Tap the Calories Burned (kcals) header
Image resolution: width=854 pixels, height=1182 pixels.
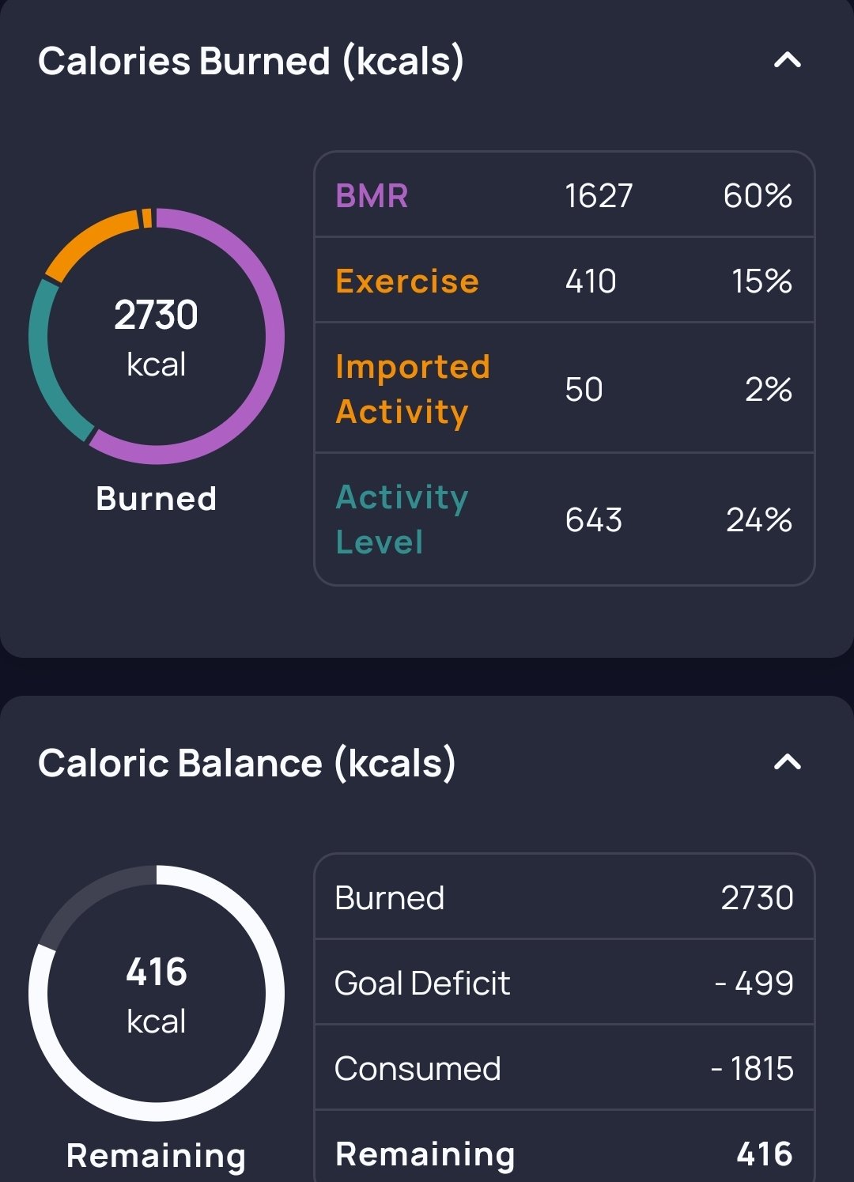[251, 61]
